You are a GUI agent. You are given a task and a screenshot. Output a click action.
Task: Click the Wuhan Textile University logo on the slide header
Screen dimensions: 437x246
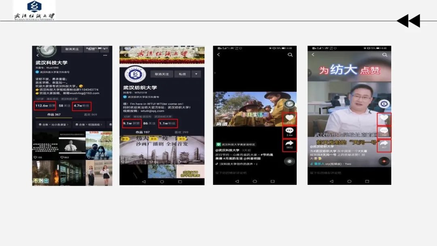click(34, 11)
